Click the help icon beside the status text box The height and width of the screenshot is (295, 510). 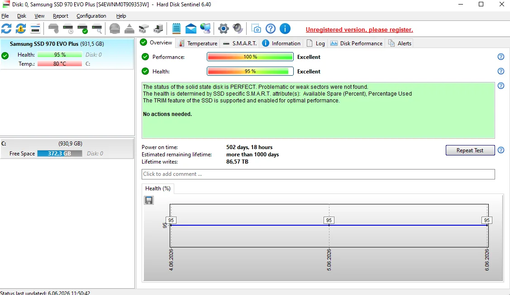point(501,86)
